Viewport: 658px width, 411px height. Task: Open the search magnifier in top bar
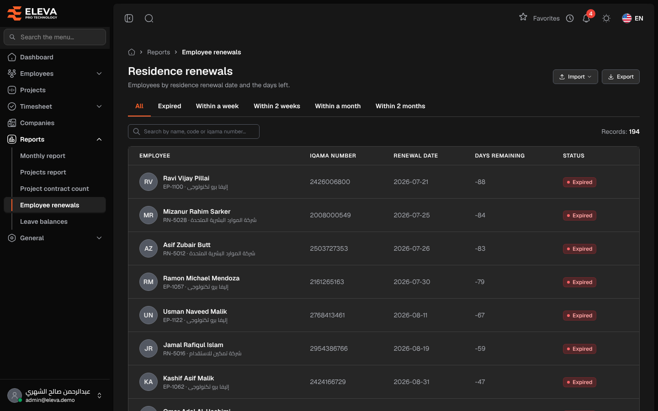click(x=149, y=18)
